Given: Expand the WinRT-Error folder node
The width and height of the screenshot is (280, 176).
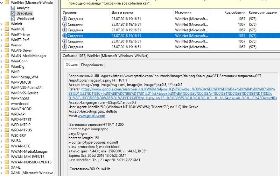Looking at the screenshot, I should click(1, 35).
